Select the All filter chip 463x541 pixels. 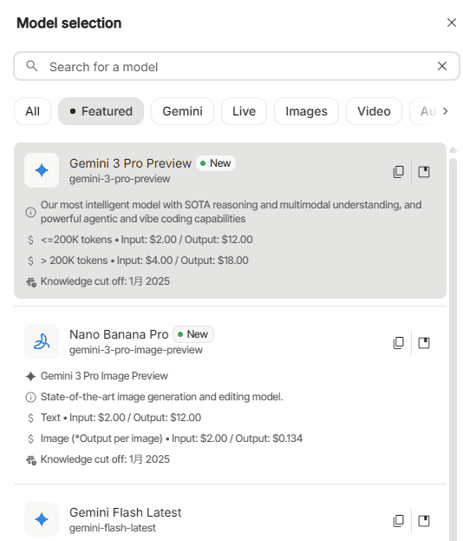[x=32, y=111]
